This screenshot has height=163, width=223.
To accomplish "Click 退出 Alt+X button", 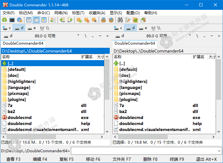I will click(x=206, y=159).
